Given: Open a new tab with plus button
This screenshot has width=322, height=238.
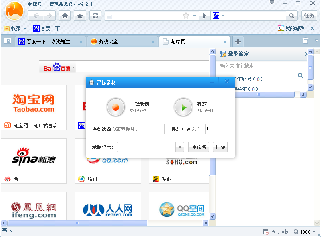Looking at the screenshot, I should (238, 42).
